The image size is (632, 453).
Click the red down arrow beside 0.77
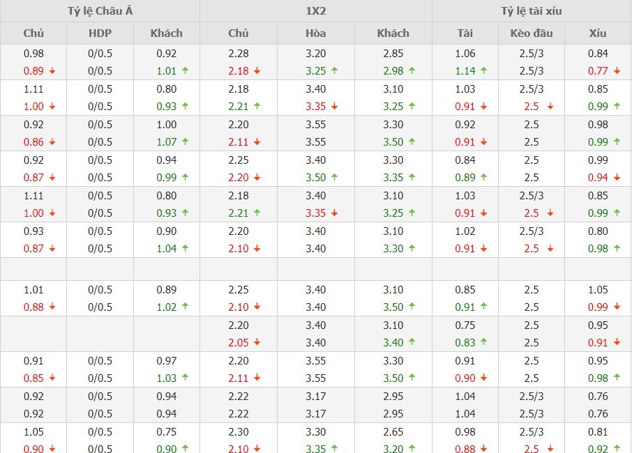click(x=617, y=71)
